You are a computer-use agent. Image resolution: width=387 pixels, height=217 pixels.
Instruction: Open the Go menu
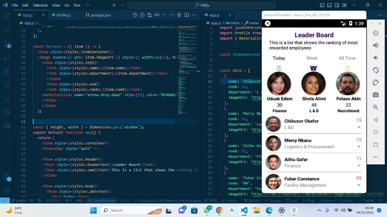tap(67, 5)
